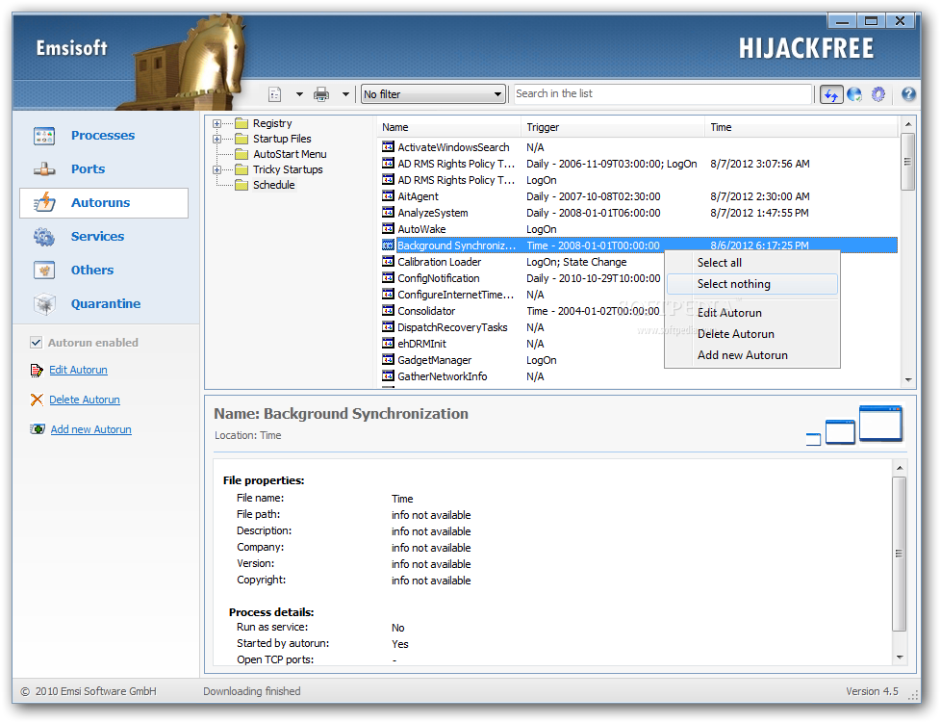The width and height of the screenshot is (941, 723).
Task: Sort list by Time column header
Action: point(801,127)
